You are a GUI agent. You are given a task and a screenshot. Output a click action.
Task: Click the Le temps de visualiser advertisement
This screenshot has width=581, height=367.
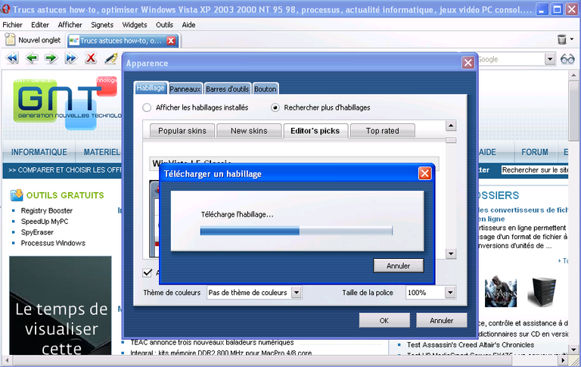point(61,306)
